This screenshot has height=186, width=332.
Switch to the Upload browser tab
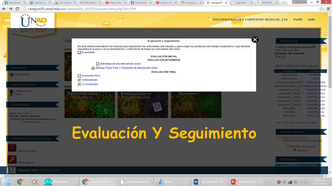(39, 3)
